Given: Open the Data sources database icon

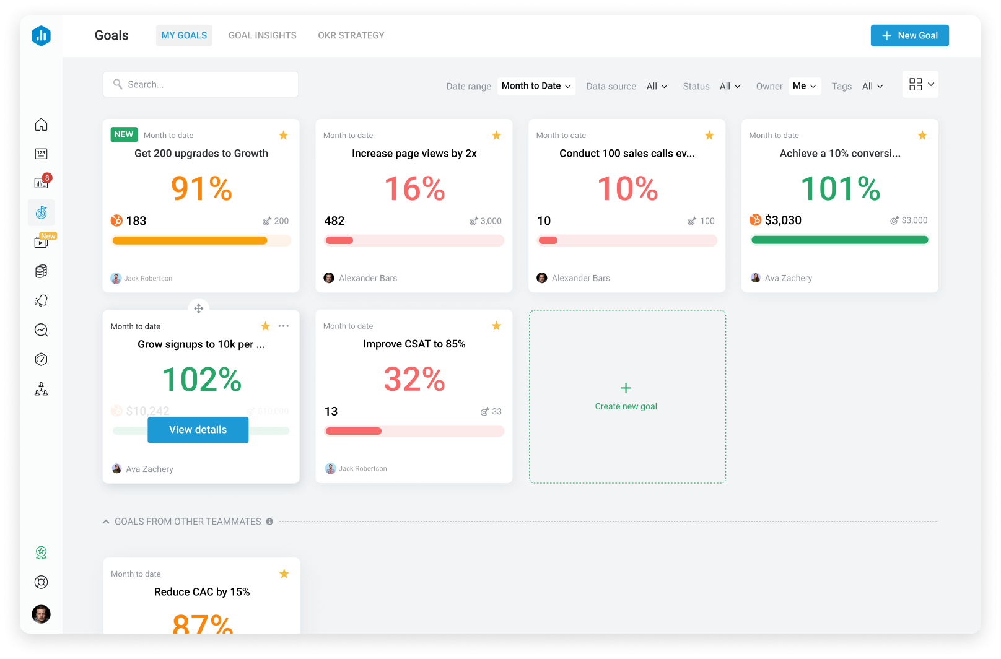Looking at the screenshot, I should click(41, 271).
